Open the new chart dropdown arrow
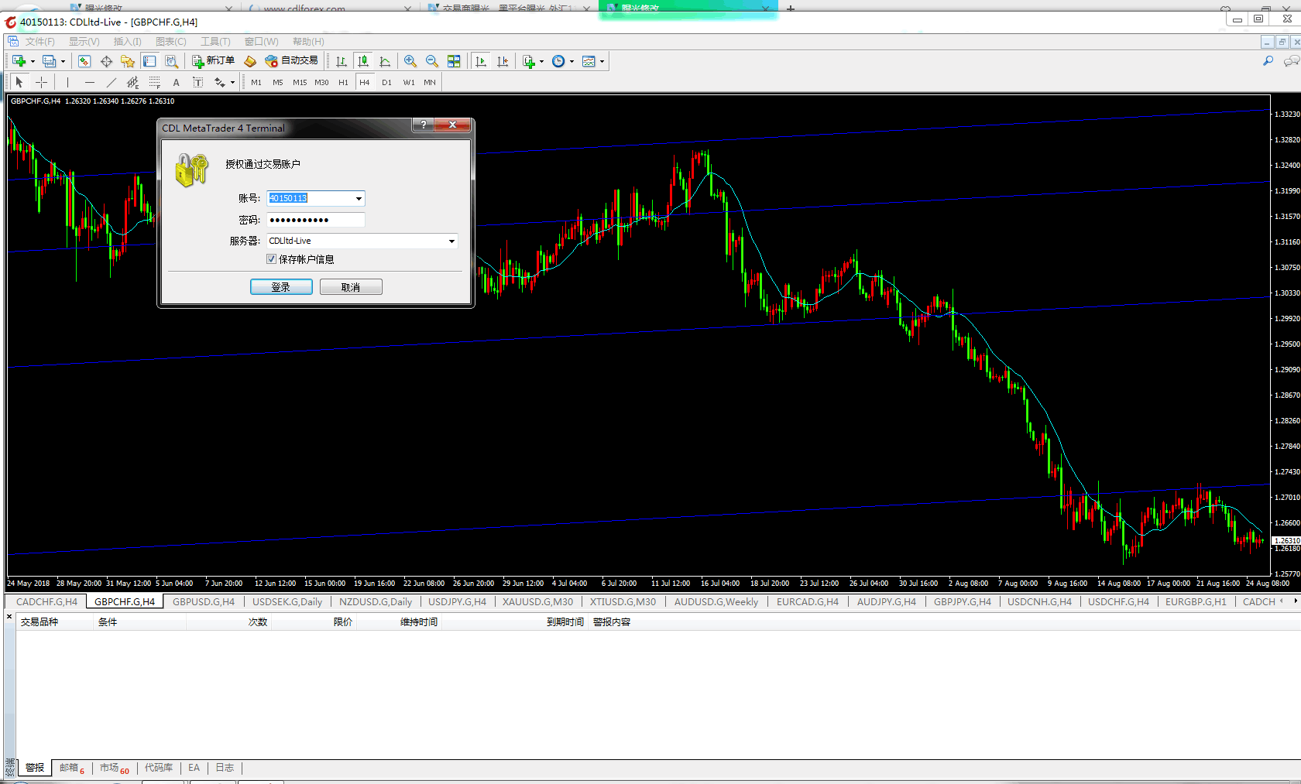Image resolution: width=1301 pixels, height=784 pixels. pos(33,61)
